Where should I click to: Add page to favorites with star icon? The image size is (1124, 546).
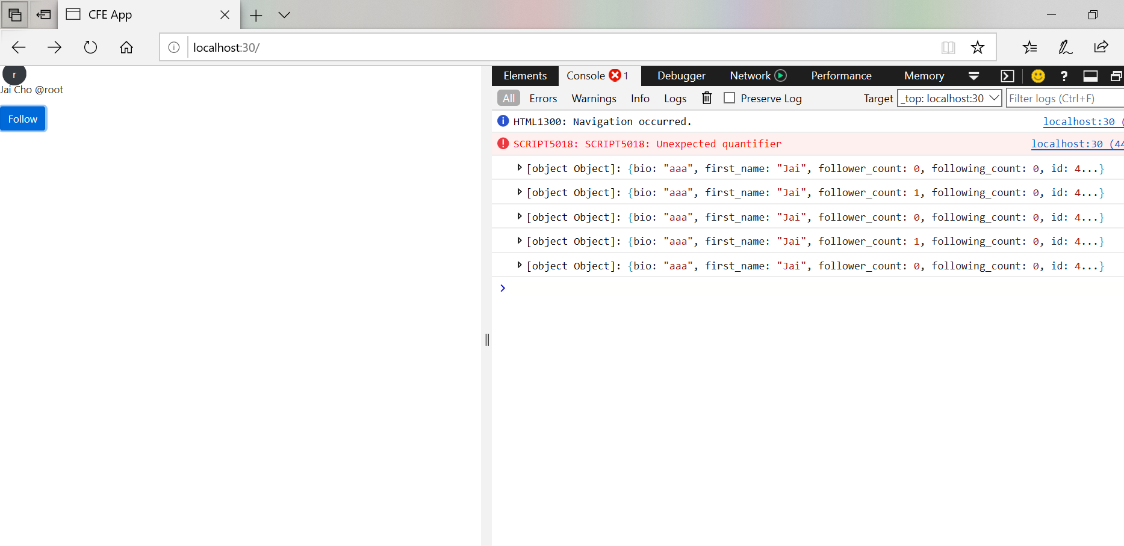978,48
